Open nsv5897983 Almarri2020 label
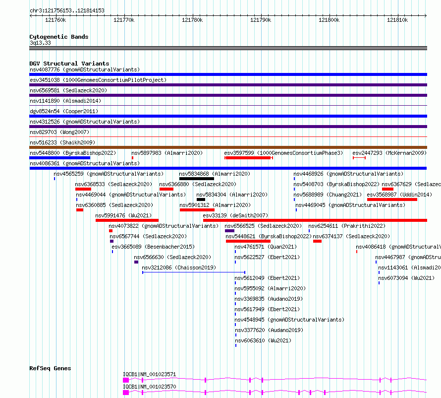Viewport: 441px width, 398px height. pyautogui.click(x=167, y=153)
